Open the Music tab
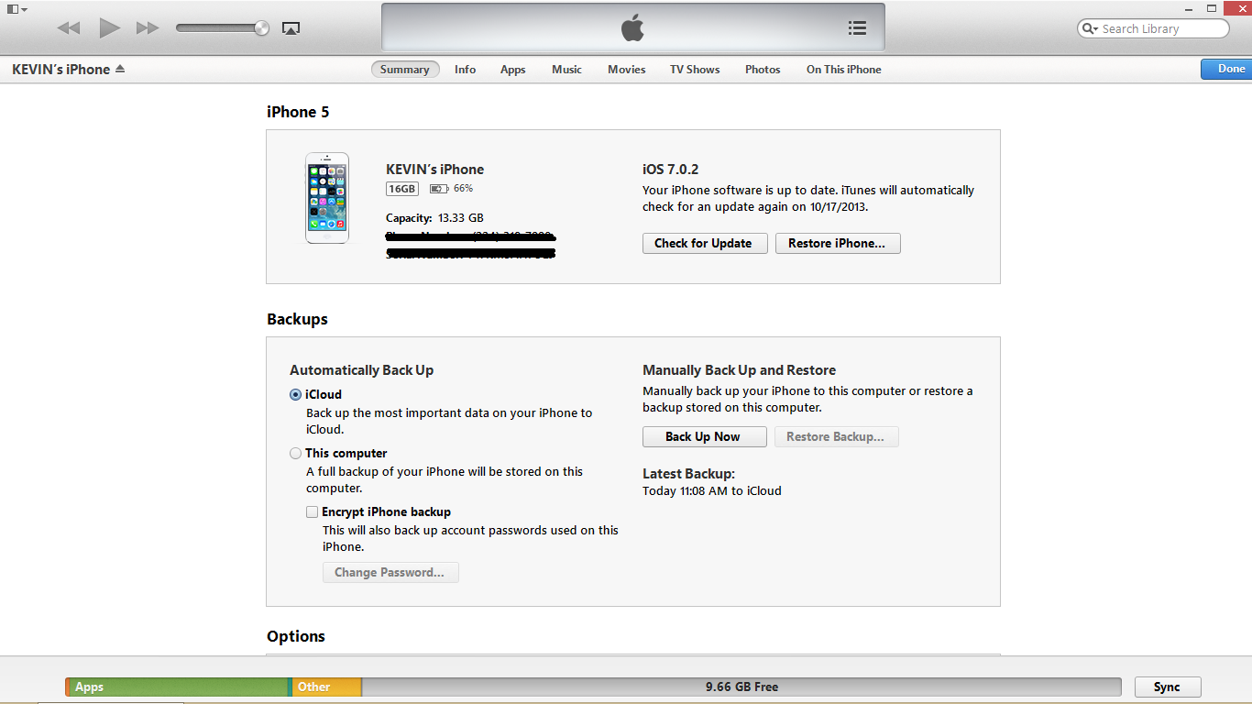The height and width of the screenshot is (704, 1252). pyautogui.click(x=566, y=70)
